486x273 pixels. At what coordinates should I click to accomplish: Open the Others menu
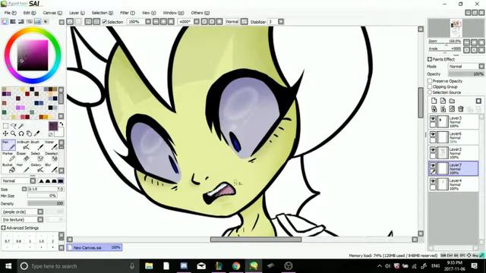pos(200,13)
